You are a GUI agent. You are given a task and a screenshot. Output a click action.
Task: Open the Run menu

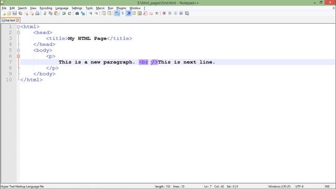(110, 8)
